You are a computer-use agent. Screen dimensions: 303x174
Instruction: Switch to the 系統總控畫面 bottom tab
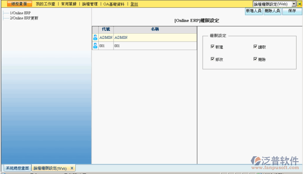pos(17,168)
